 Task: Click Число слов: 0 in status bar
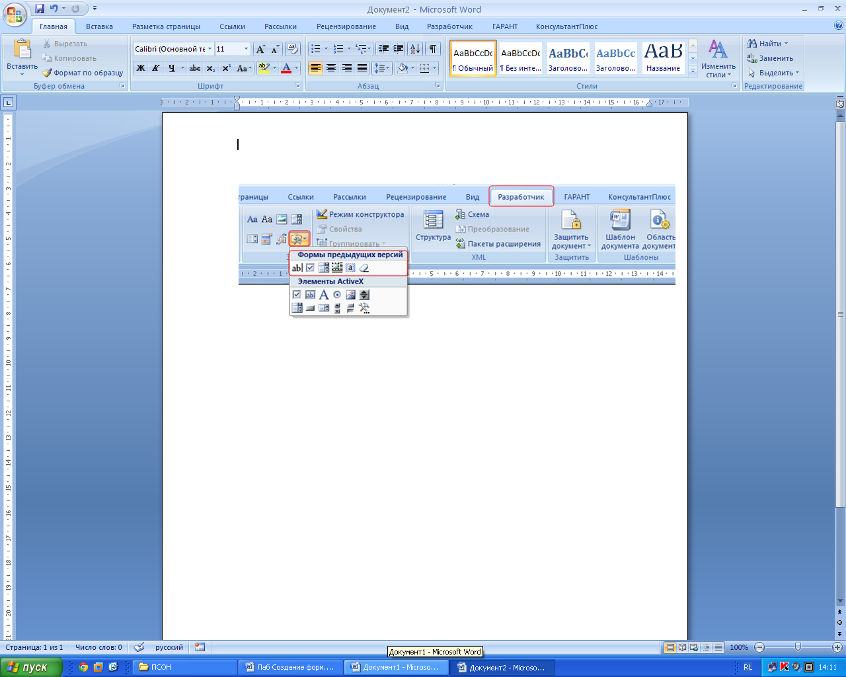click(x=98, y=647)
